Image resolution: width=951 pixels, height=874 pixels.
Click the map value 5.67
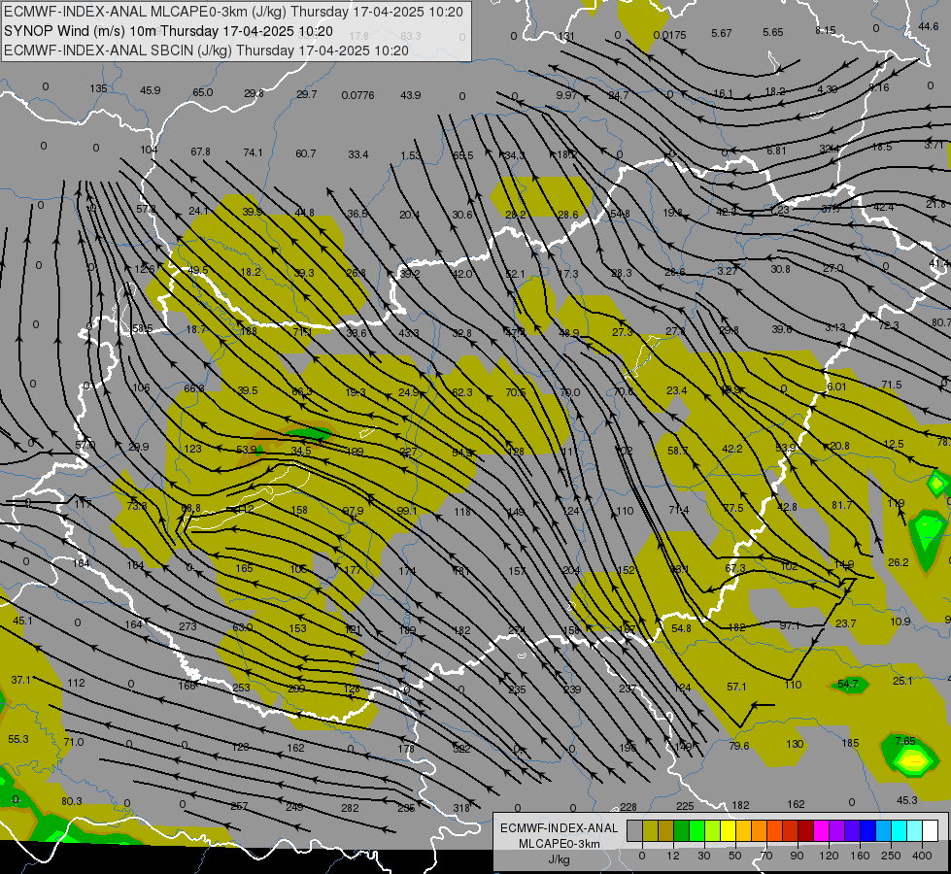(x=722, y=33)
